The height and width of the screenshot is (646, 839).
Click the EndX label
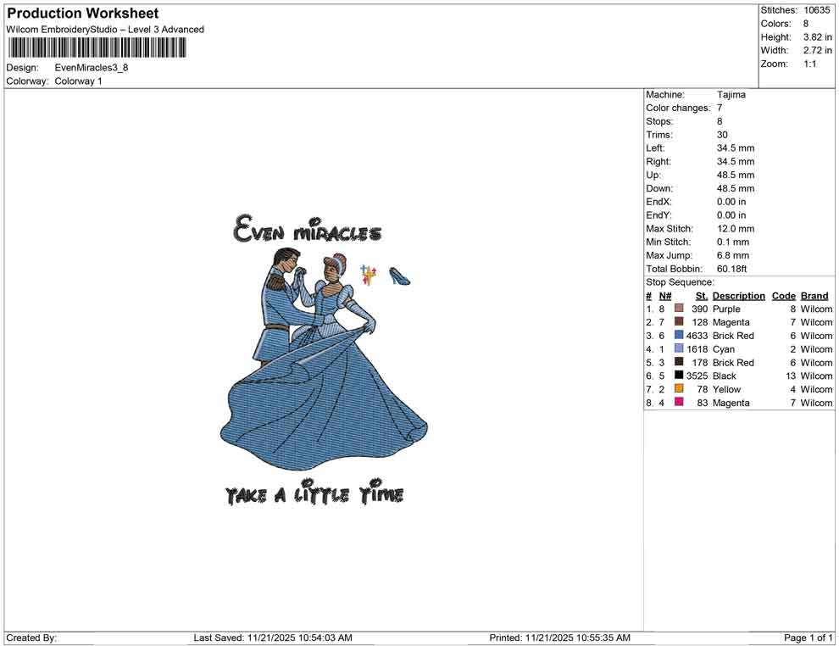(658, 202)
